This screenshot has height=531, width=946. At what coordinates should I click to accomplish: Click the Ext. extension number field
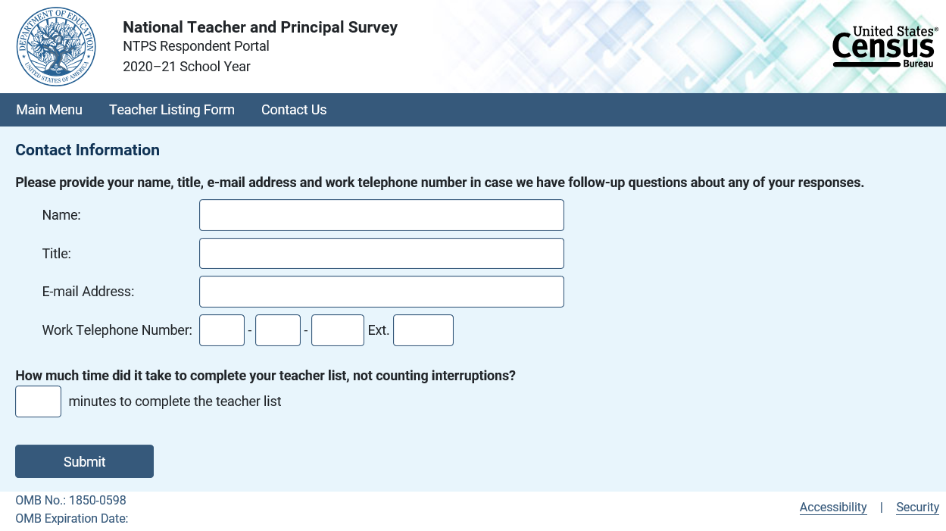(x=423, y=330)
